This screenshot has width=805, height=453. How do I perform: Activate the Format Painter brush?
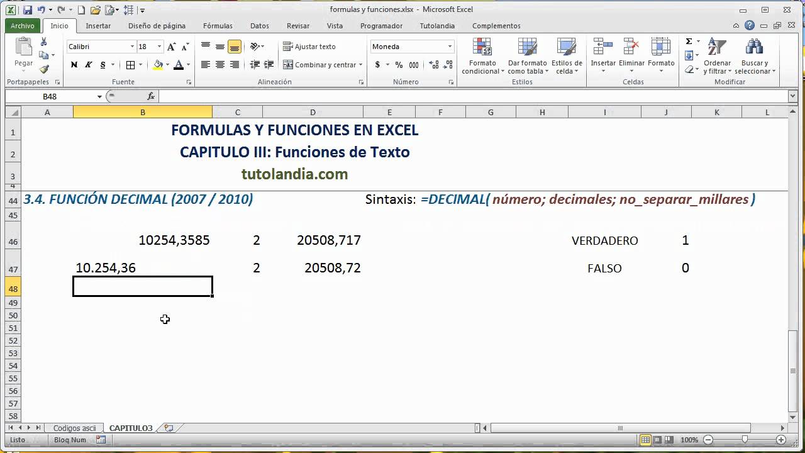coord(43,69)
